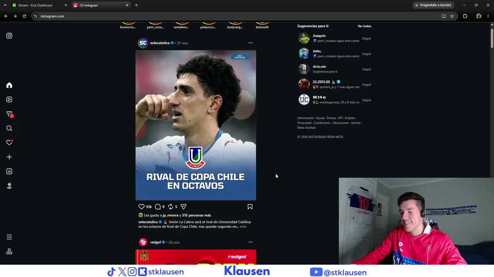
Task: Go forward in browser history
Action: click(x=15, y=16)
